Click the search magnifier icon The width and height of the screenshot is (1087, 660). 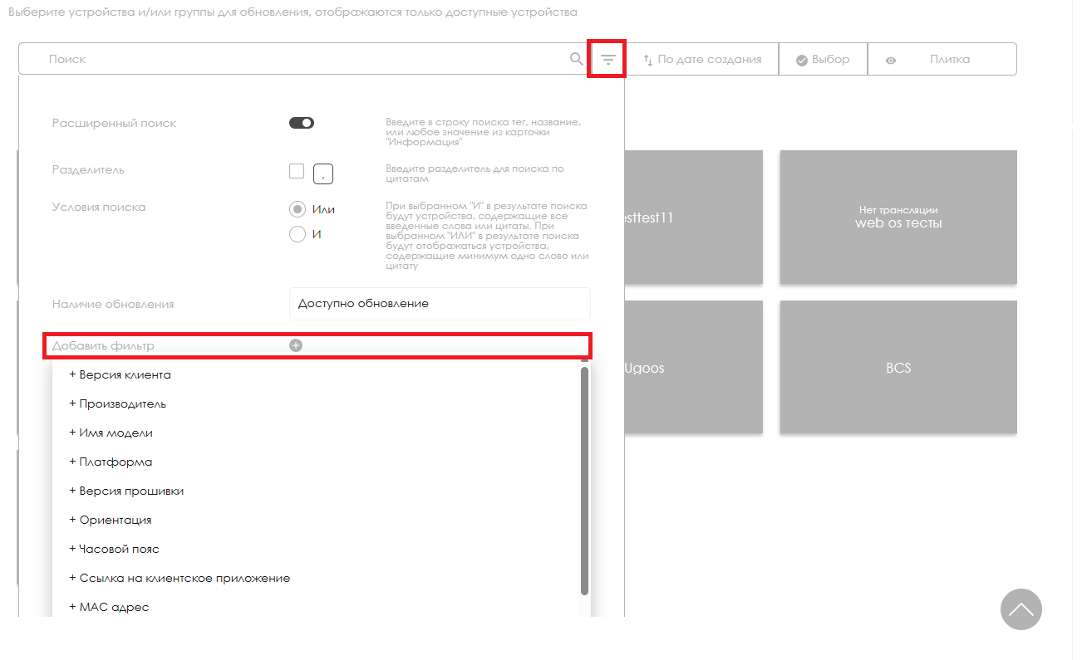576,59
